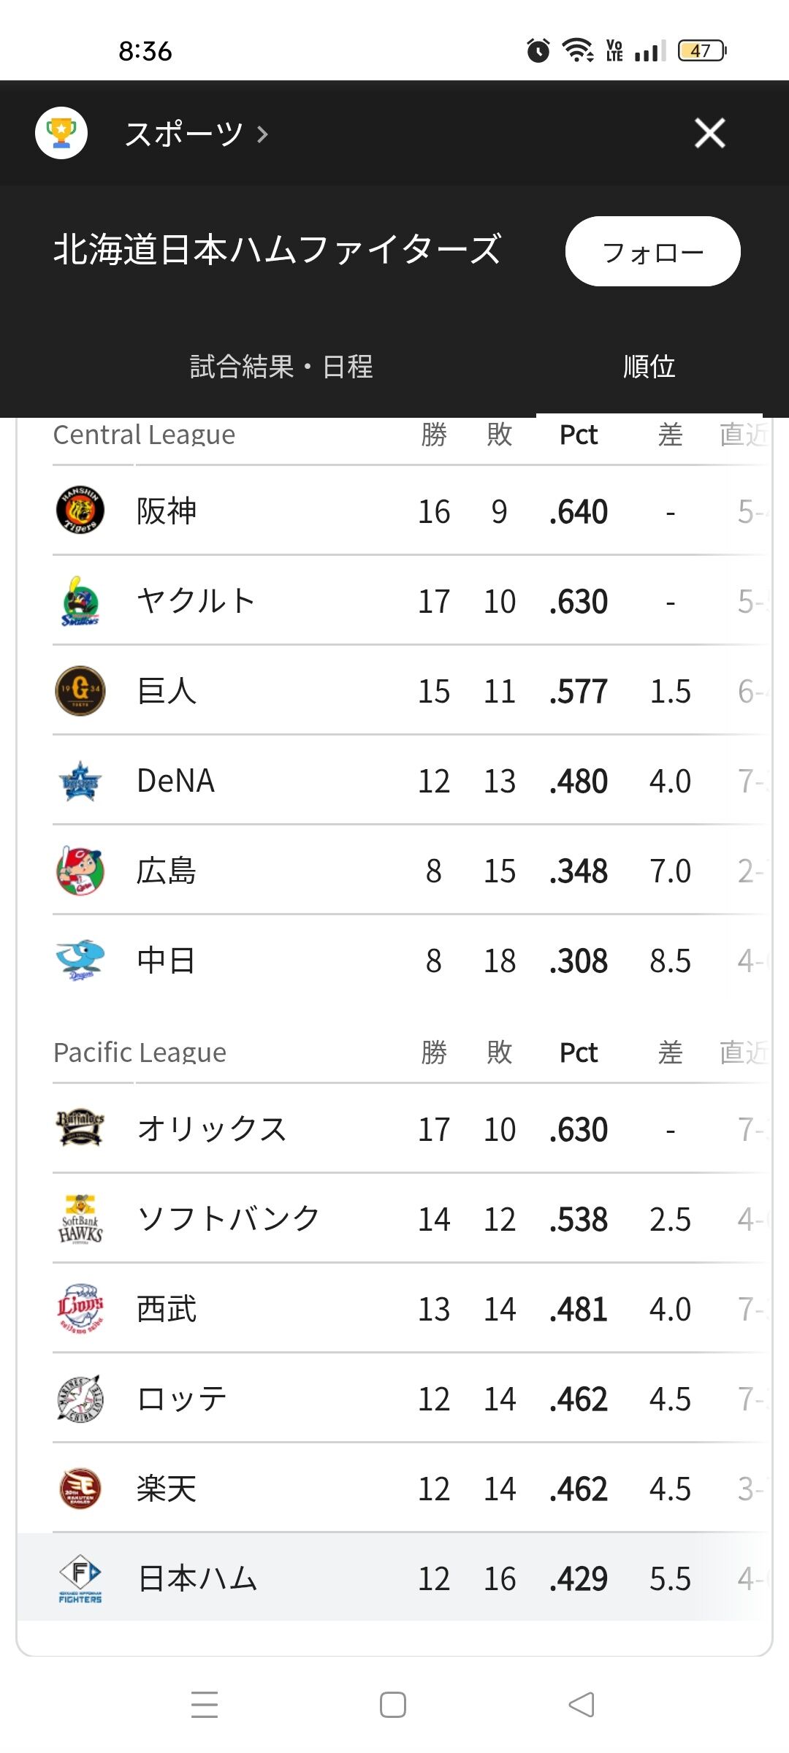The image size is (789, 1753).
Task: Tap the Chunichi Dragons team logo
Action: pos(80,960)
